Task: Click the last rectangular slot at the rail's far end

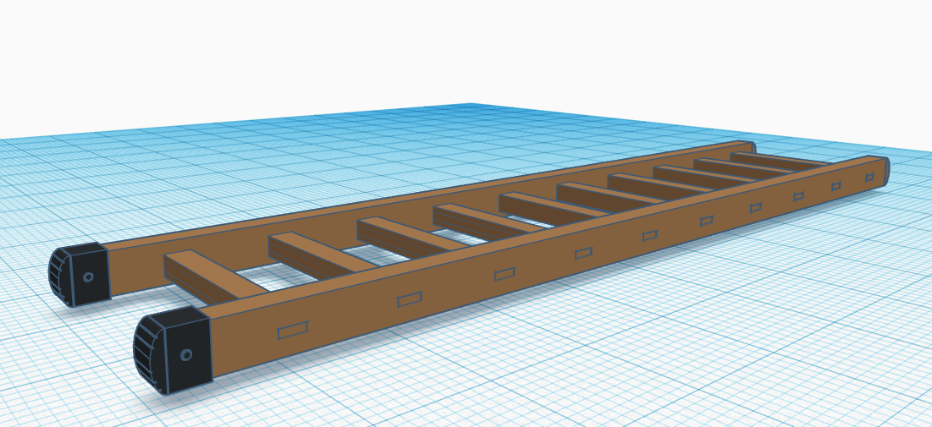Action: click(x=869, y=178)
